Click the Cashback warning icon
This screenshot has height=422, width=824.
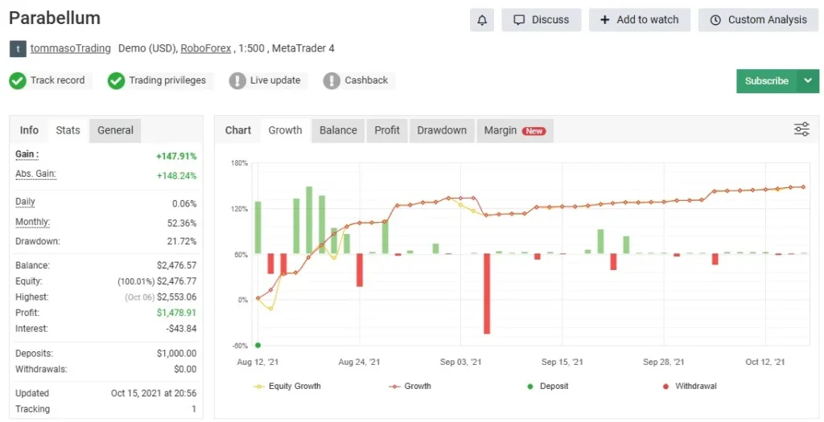[x=332, y=80]
